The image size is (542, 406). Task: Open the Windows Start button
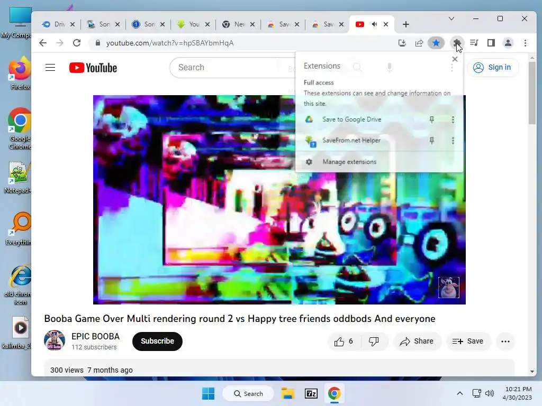pos(208,393)
